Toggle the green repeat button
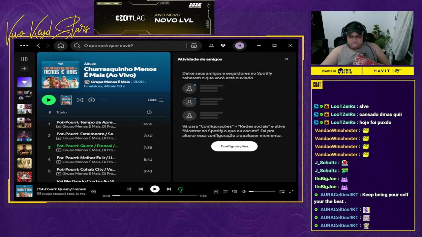This screenshot has height=237, width=422. [181, 189]
